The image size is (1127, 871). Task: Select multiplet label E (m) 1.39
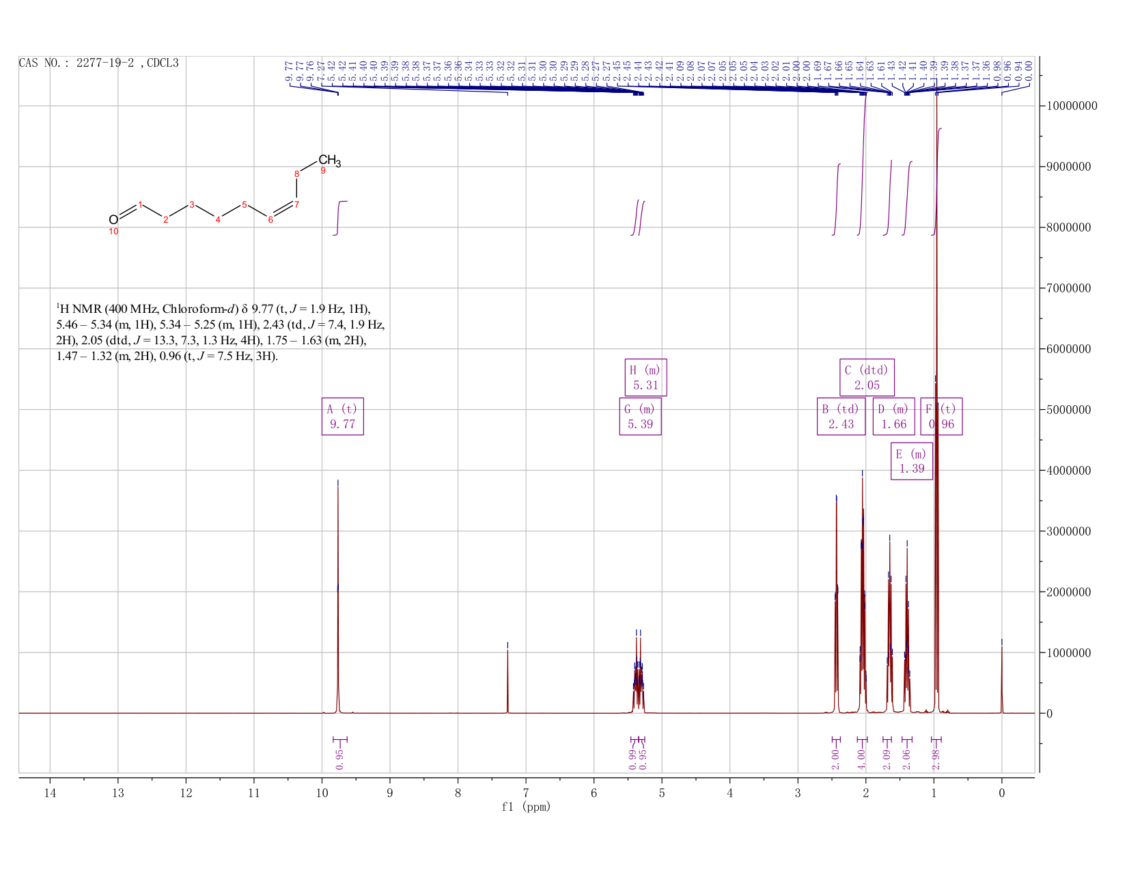912,461
